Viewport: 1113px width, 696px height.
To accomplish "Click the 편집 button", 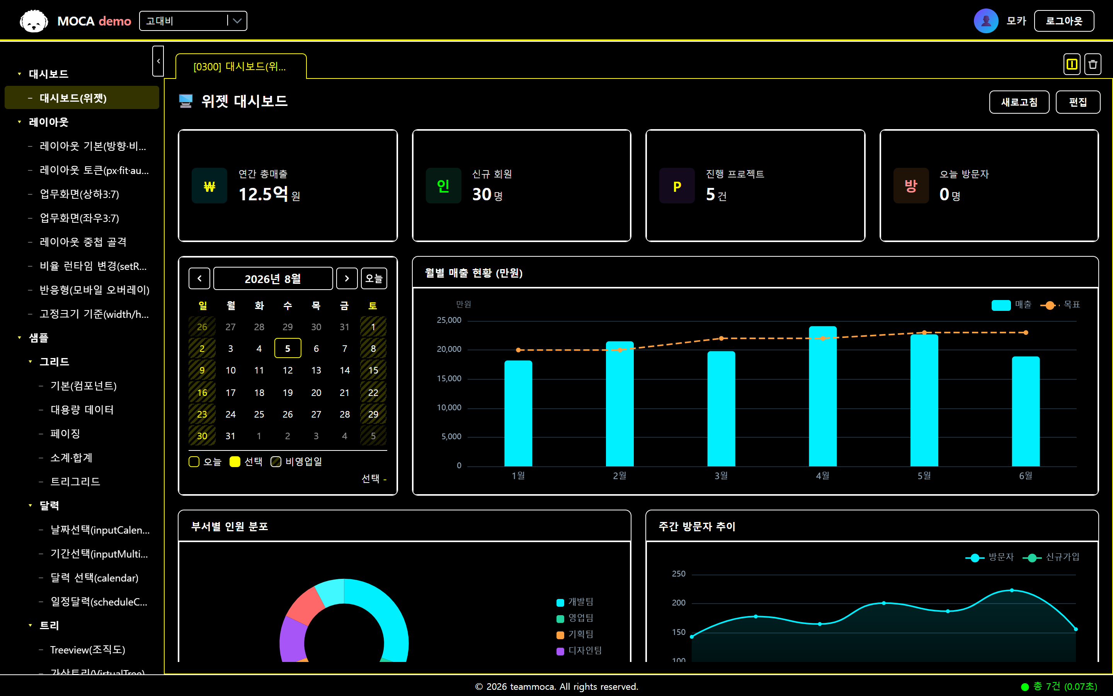I will click(x=1078, y=102).
